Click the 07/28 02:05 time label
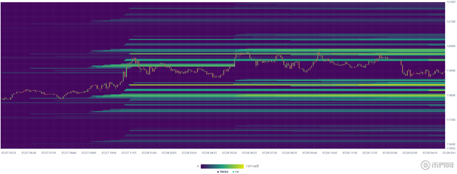The height and width of the screenshot is (174, 457). click(169, 153)
